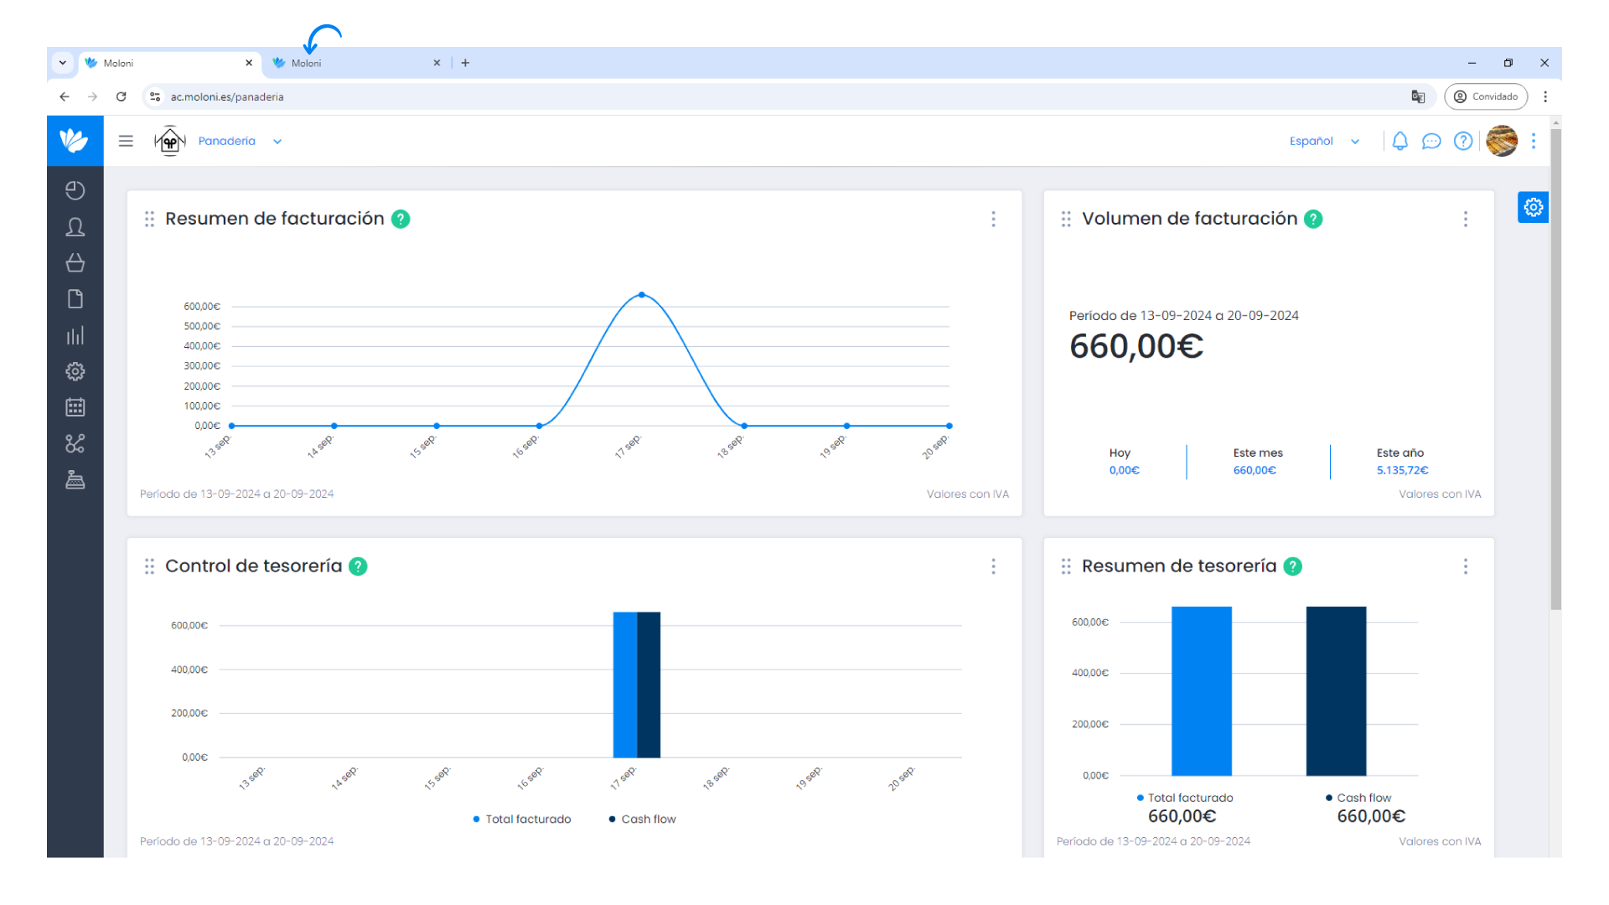This screenshot has height=905, width=1609.
Task: Reload the current page
Action: [122, 96]
